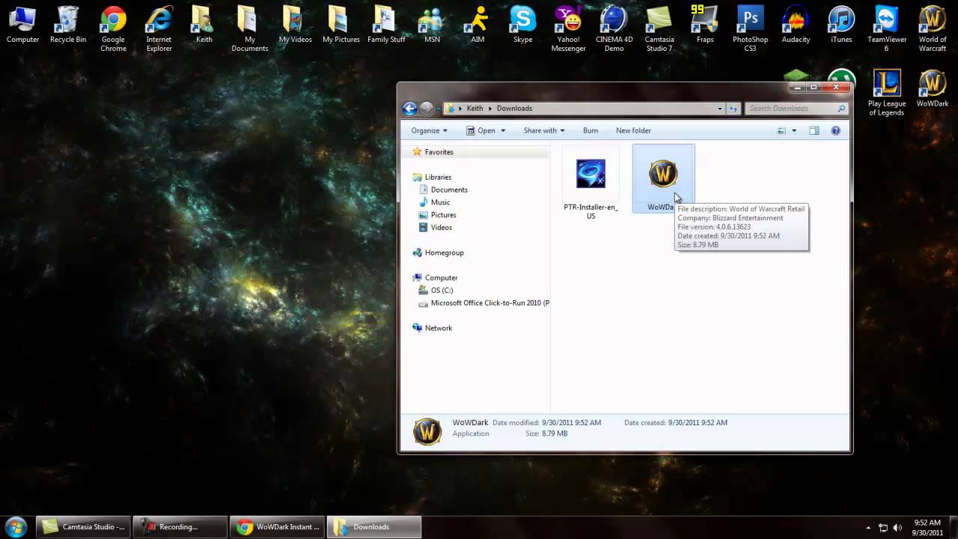The width and height of the screenshot is (958, 539).
Task: Switch to WoWDark Instant Chrome window
Action: tap(278, 527)
